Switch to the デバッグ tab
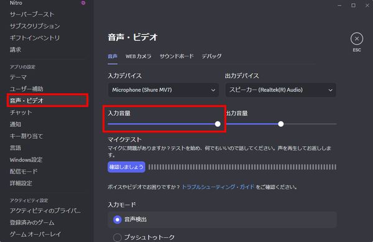This screenshot has height=242, width=373. point(211,57)
